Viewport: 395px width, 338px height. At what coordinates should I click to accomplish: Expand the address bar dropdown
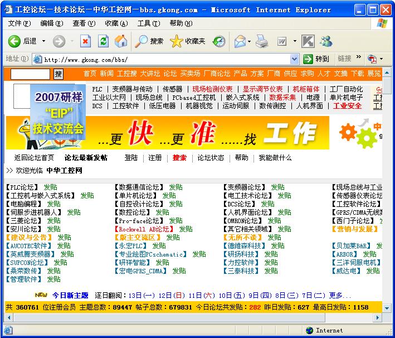pyautogui.click(x=294, y=59)
